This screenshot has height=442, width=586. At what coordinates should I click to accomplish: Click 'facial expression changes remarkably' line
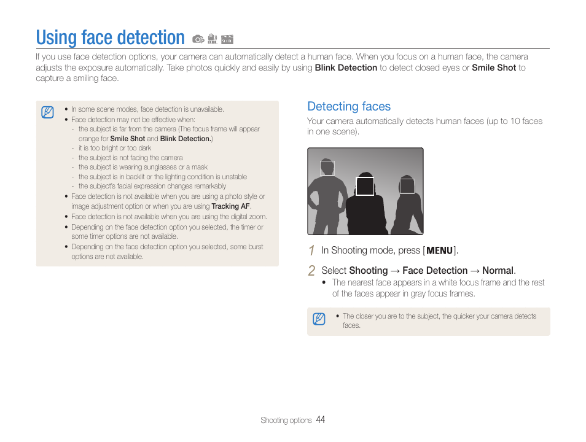[x=152, y=186]
